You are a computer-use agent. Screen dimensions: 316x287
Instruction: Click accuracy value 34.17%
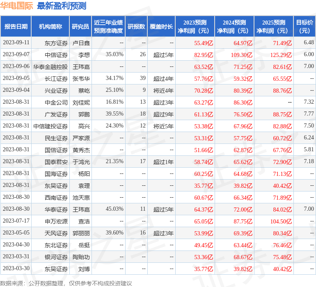point(114,78)
